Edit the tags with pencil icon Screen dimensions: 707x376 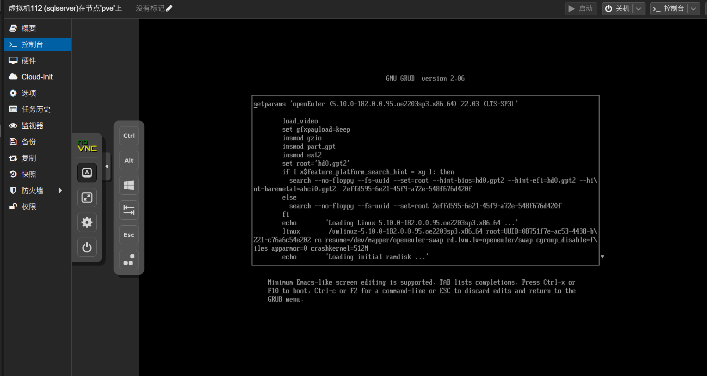click(169, 8)
